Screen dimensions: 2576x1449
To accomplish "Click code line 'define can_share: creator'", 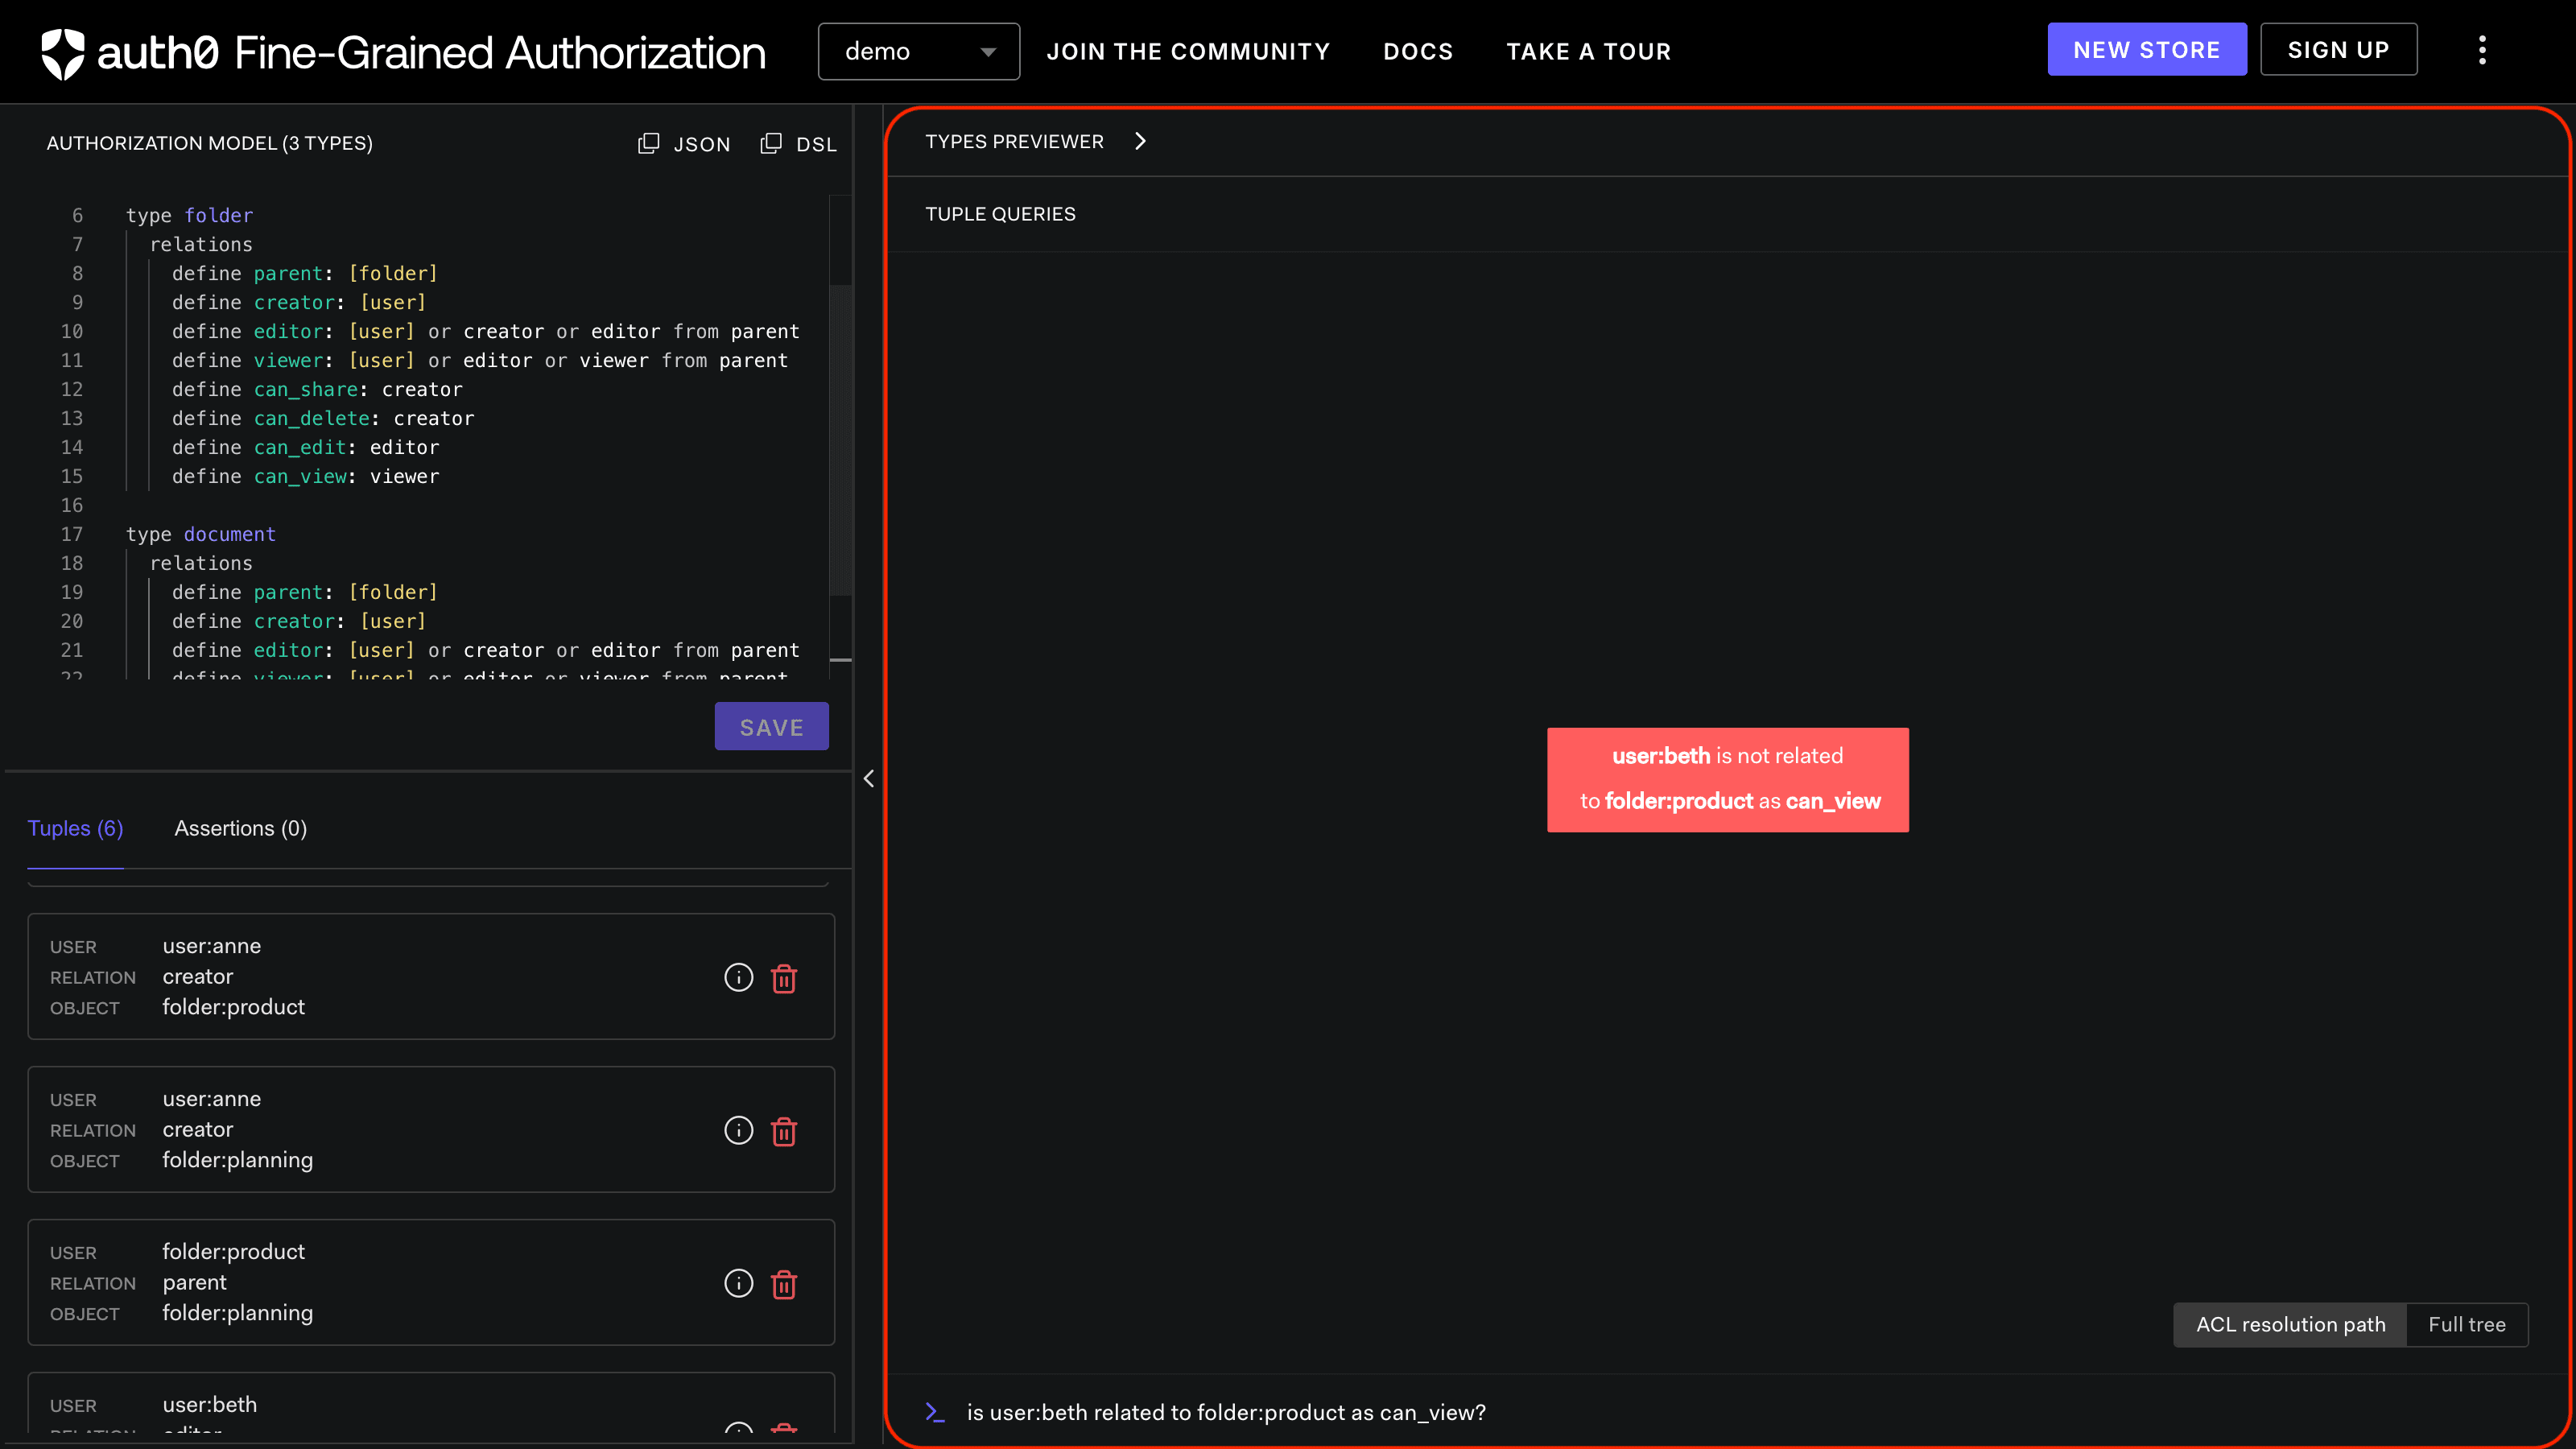I will coord(317,389).
